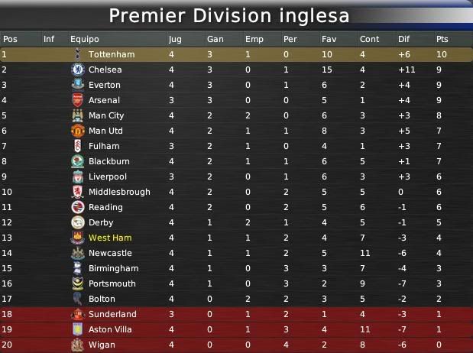Click the Tottenham club crest icon
This screenshot has width=473, height=353.
click(78, 54)
